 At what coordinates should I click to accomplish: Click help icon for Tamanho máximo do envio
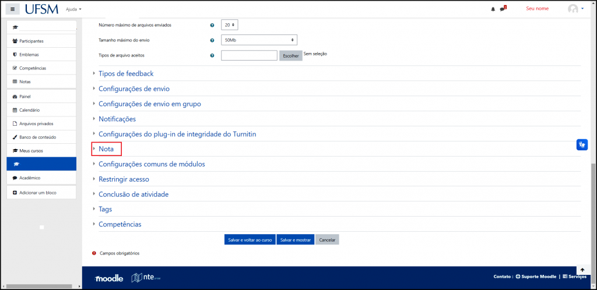coord(212,40)
